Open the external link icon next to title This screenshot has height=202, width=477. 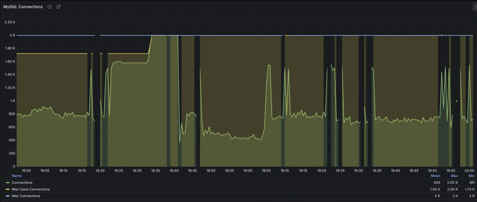click(58, 6)
